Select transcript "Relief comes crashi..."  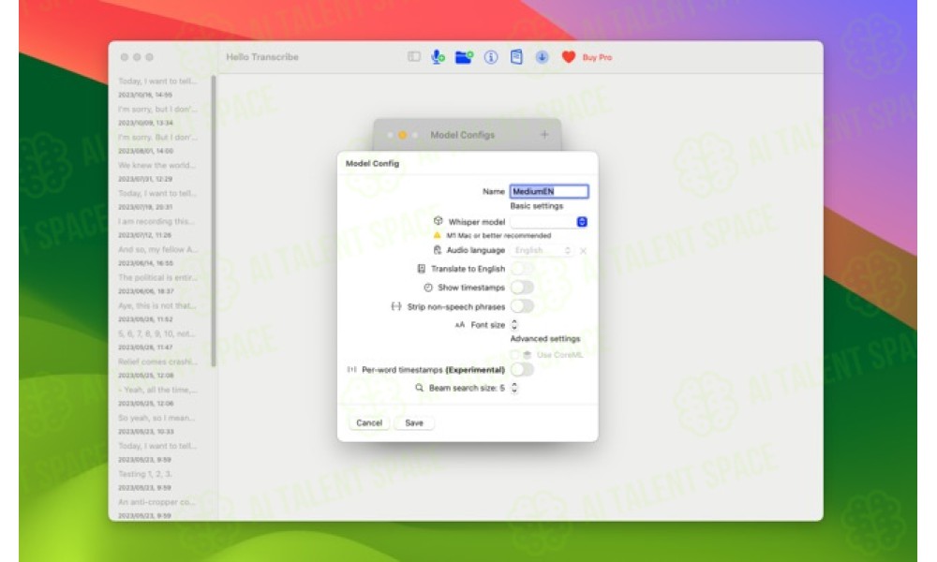(157, 368)
